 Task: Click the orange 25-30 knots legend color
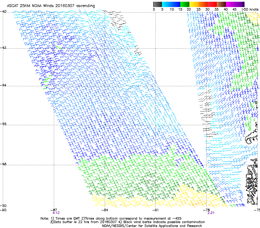[203, 4]
